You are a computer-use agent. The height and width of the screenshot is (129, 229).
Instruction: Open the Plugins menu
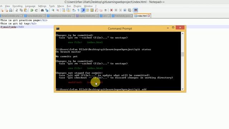(77, 6)
